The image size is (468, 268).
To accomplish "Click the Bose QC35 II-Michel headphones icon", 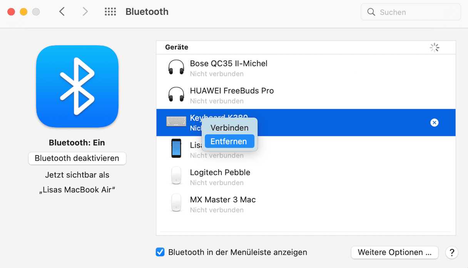I will tap(176, 68).
